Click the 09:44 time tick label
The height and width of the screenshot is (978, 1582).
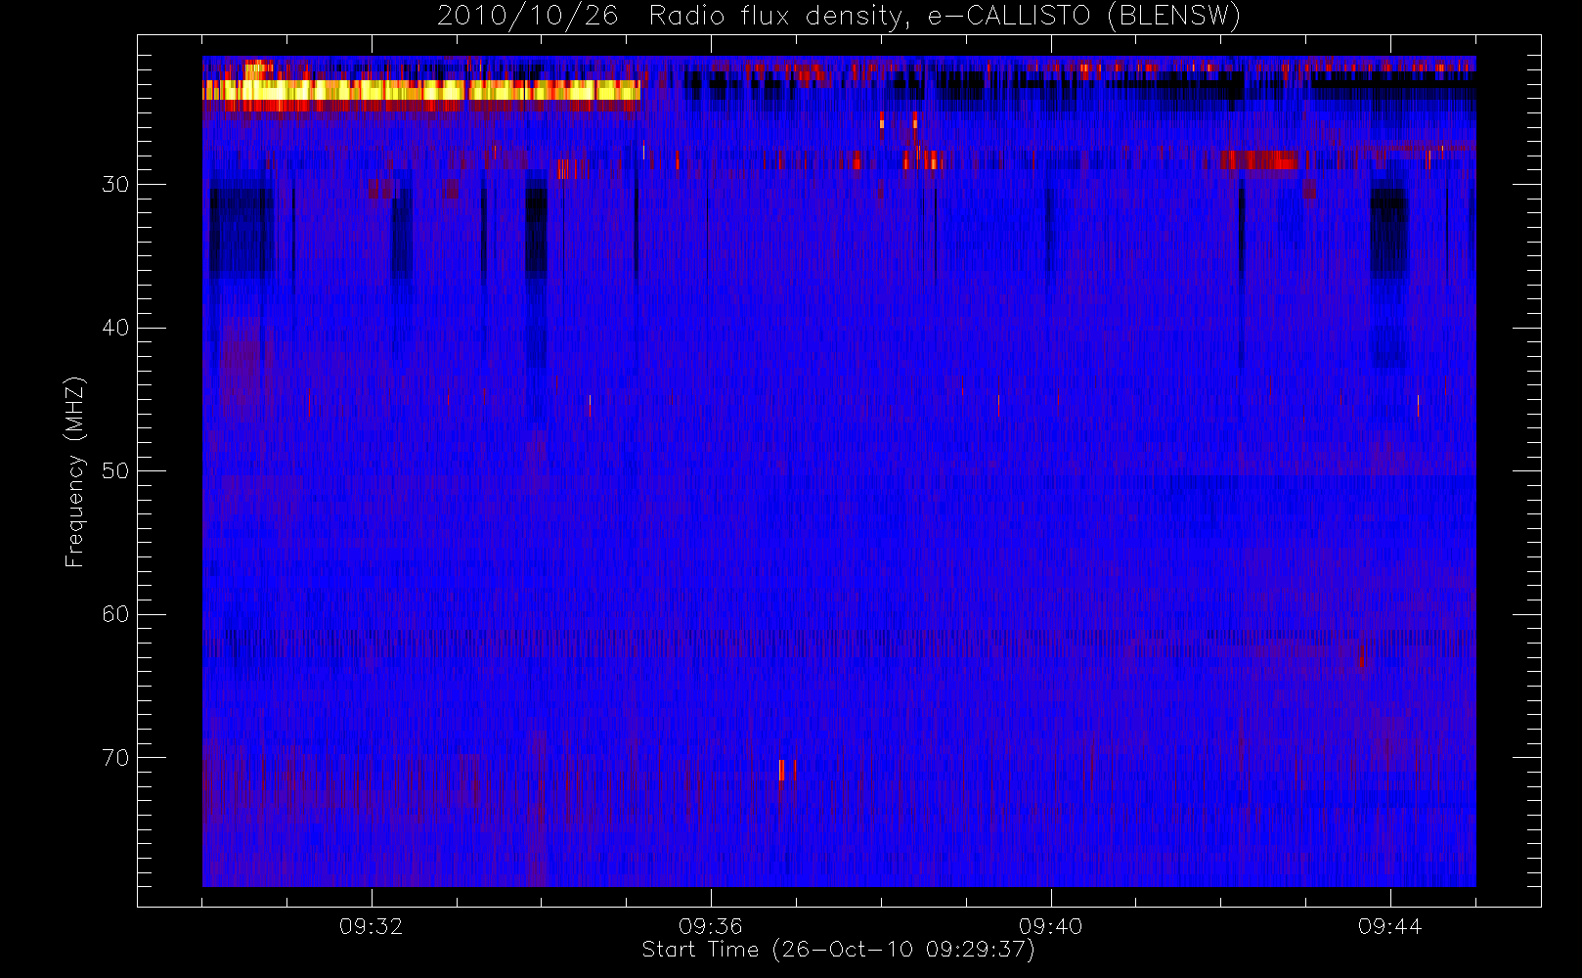point(1390,926)
